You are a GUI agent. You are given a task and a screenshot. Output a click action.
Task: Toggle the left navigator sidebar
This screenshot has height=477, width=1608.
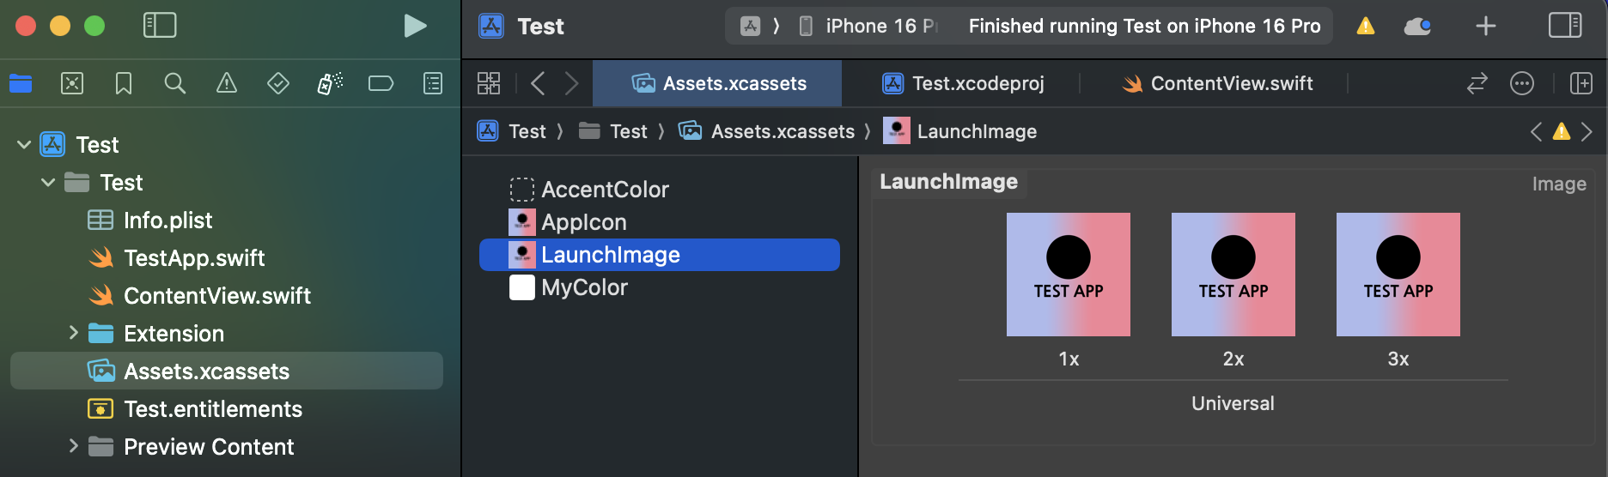point(160,26)
